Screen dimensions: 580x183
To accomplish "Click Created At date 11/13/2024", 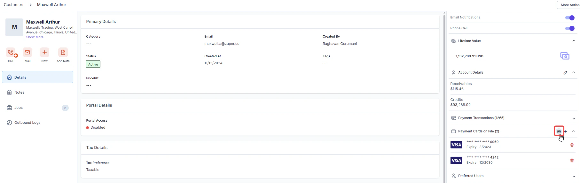I will pyautogui.click(x=213, y=63).
